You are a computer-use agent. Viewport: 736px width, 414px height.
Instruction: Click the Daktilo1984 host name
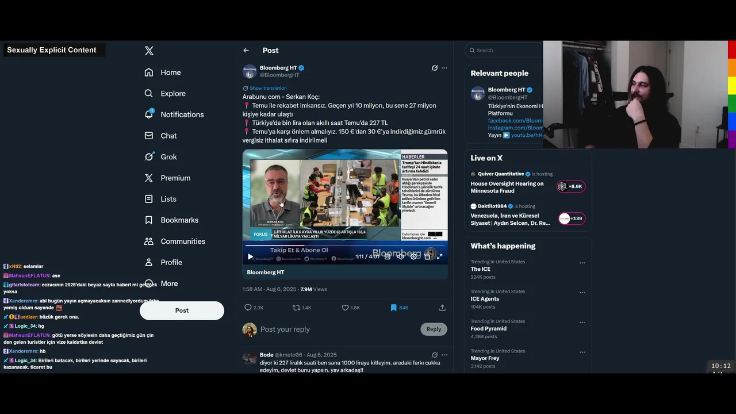[x=492, y=206]
